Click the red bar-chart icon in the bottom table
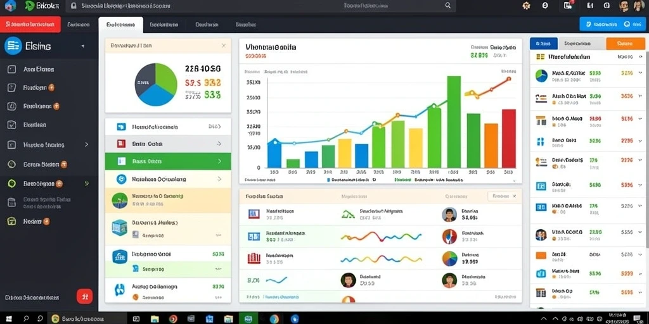The width and height of the screenshot is (649, 324). (x=254, y=258)
